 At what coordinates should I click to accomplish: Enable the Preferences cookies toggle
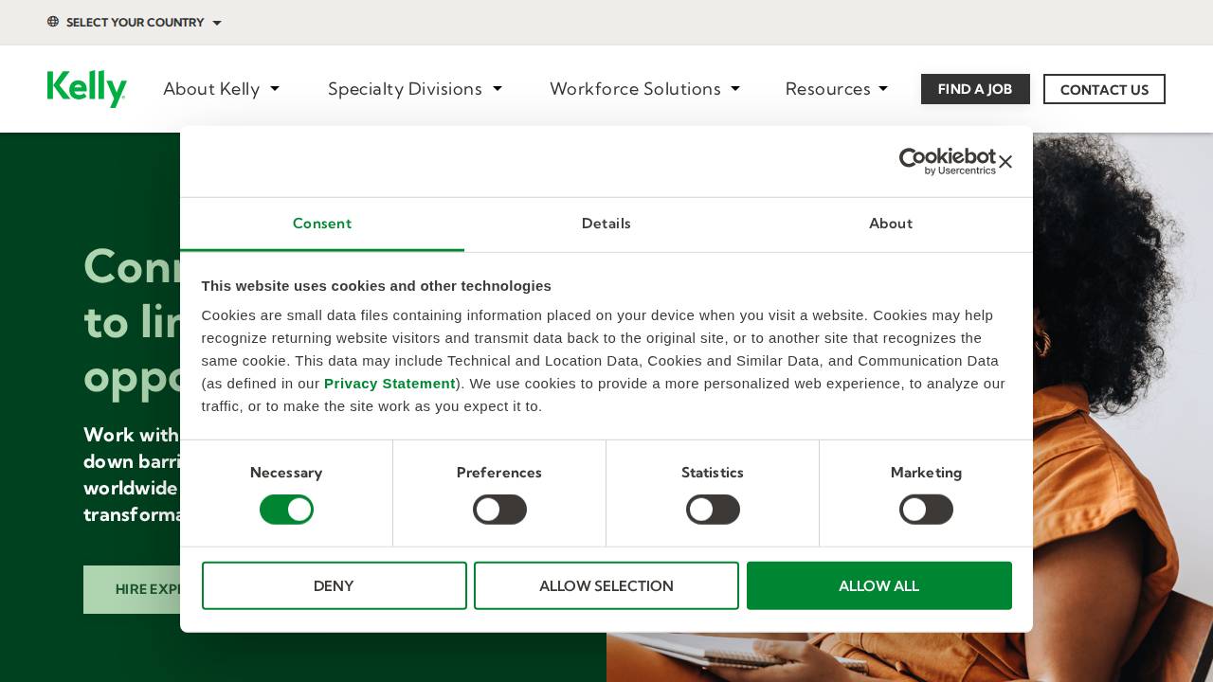tap(499, 510)
